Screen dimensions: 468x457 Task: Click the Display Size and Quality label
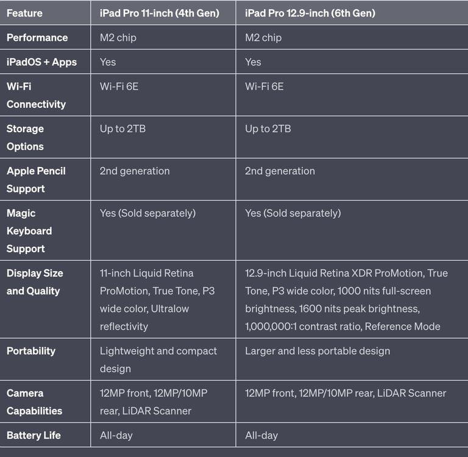35,282
